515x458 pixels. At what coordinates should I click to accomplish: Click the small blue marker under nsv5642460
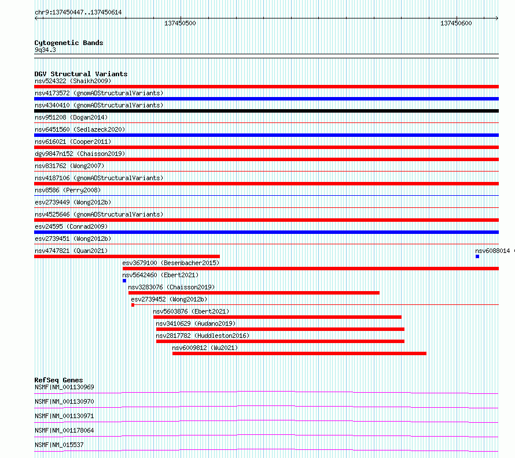click(124, 281)
